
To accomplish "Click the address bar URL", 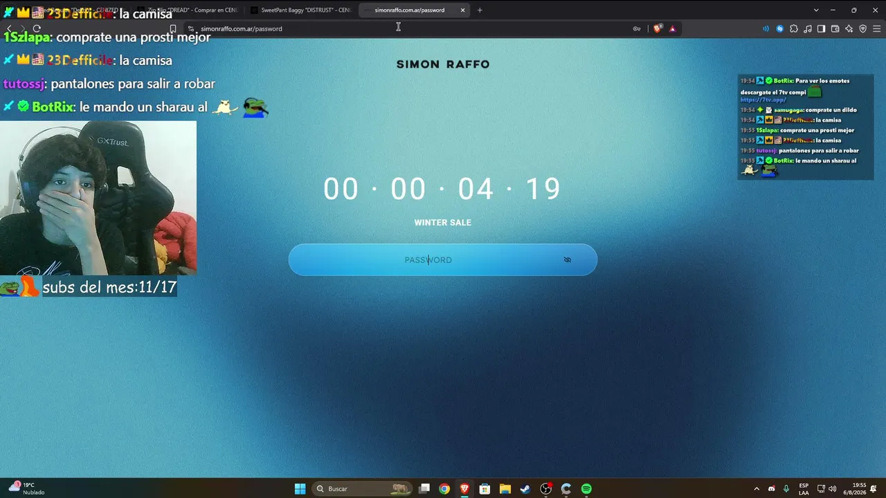I will (x=242, y=29).
